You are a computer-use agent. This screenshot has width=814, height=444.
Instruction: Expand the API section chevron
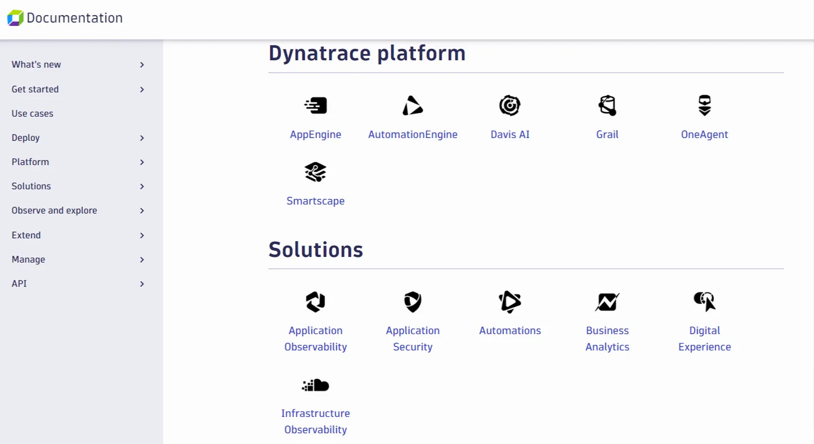[x=142, y=284]
